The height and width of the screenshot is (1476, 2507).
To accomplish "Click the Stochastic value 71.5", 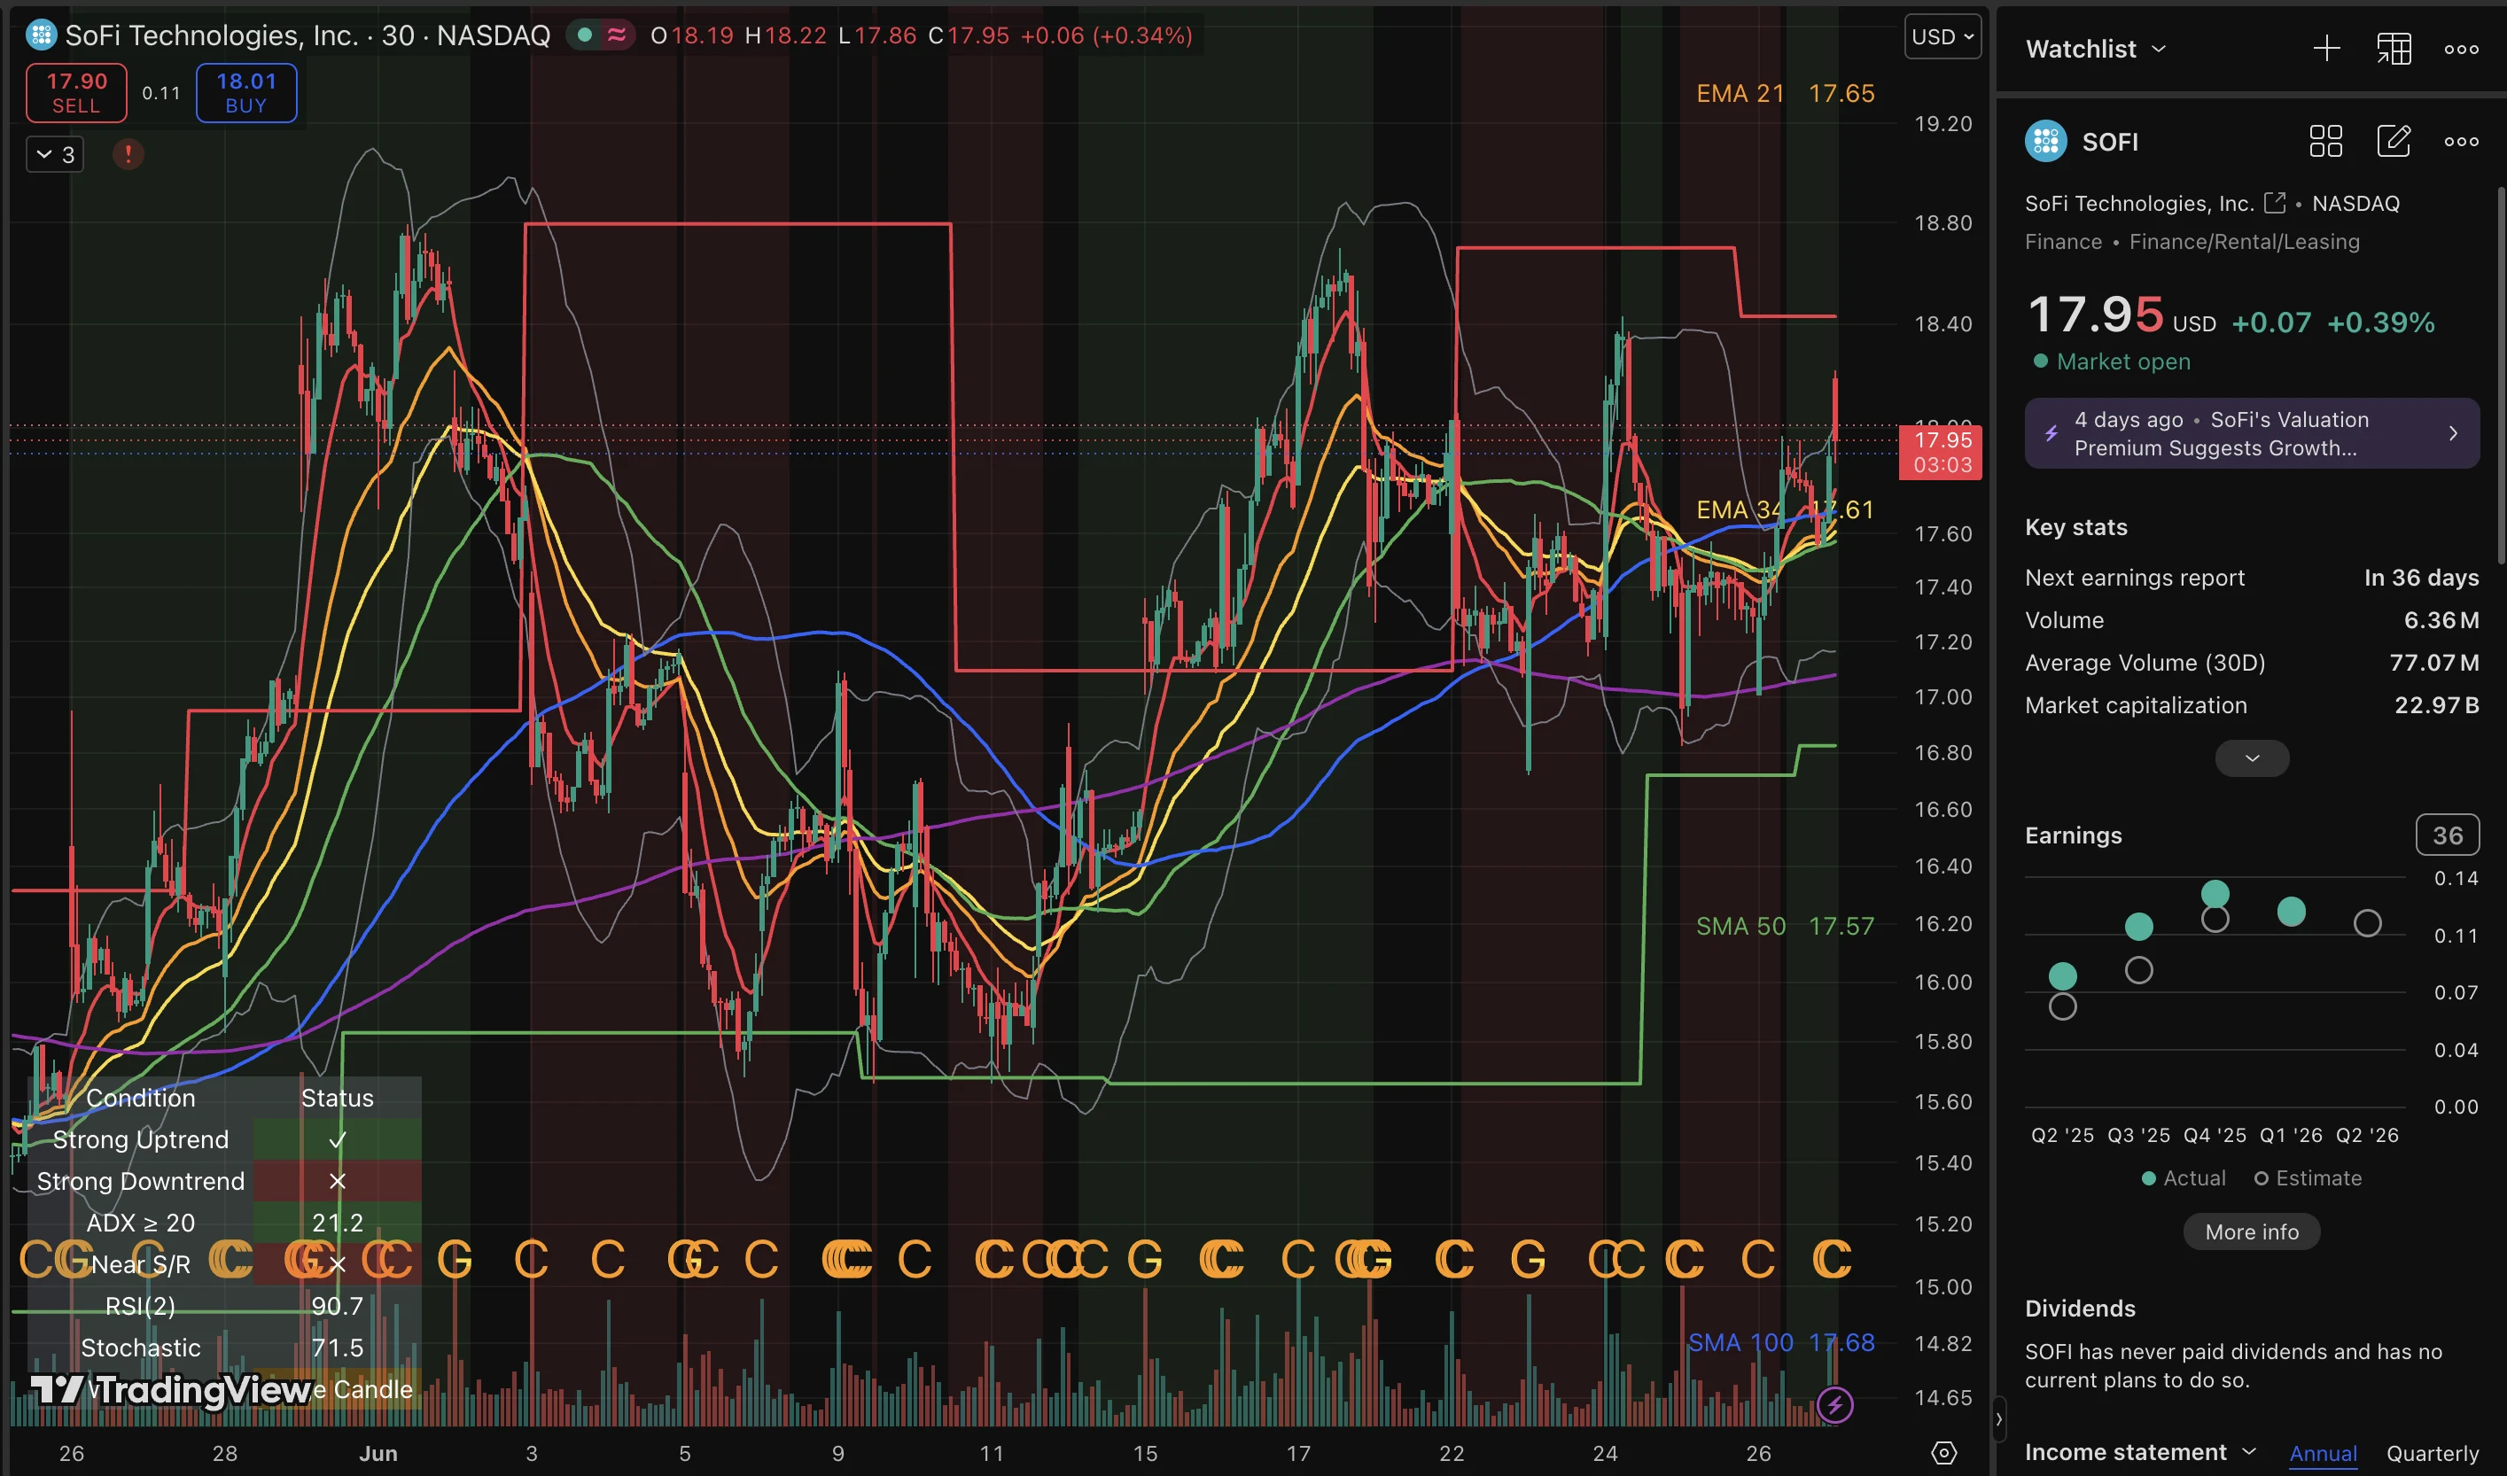I will tap(338, 1348).
